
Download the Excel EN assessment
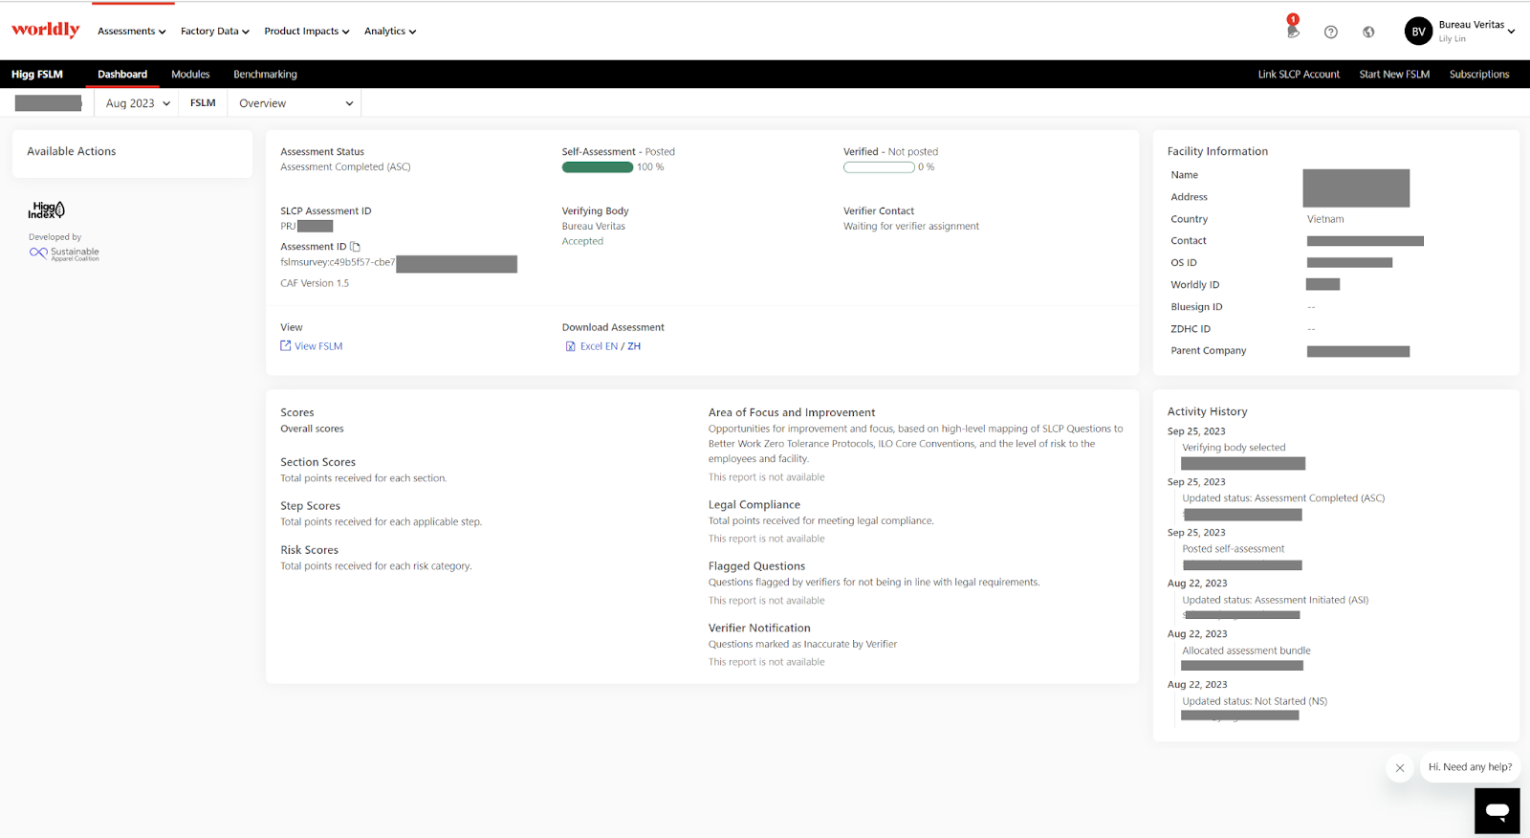[599, 346]
